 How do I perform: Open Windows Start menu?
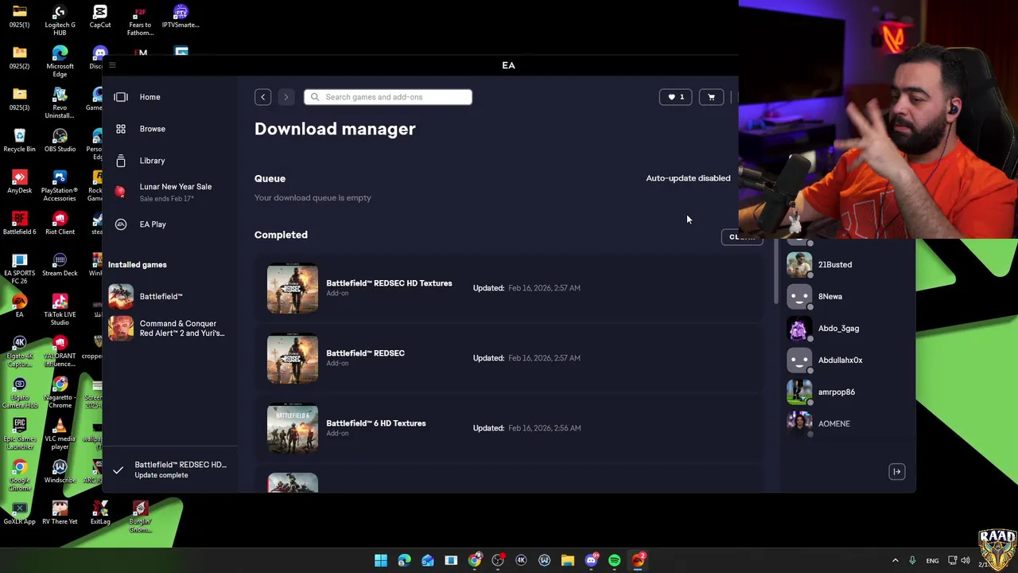point(381,561)
